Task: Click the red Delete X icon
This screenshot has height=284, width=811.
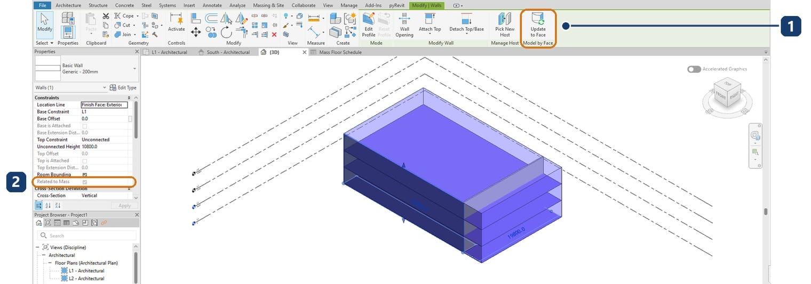Action: (x=274, y=34)
